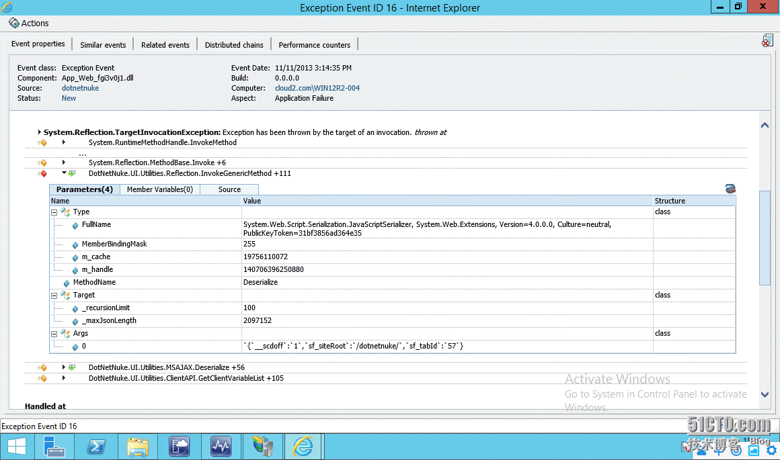
Task: Open the Source tab
Action: (229, 189)
